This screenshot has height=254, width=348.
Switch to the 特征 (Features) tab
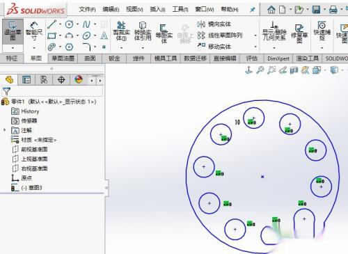12,58
